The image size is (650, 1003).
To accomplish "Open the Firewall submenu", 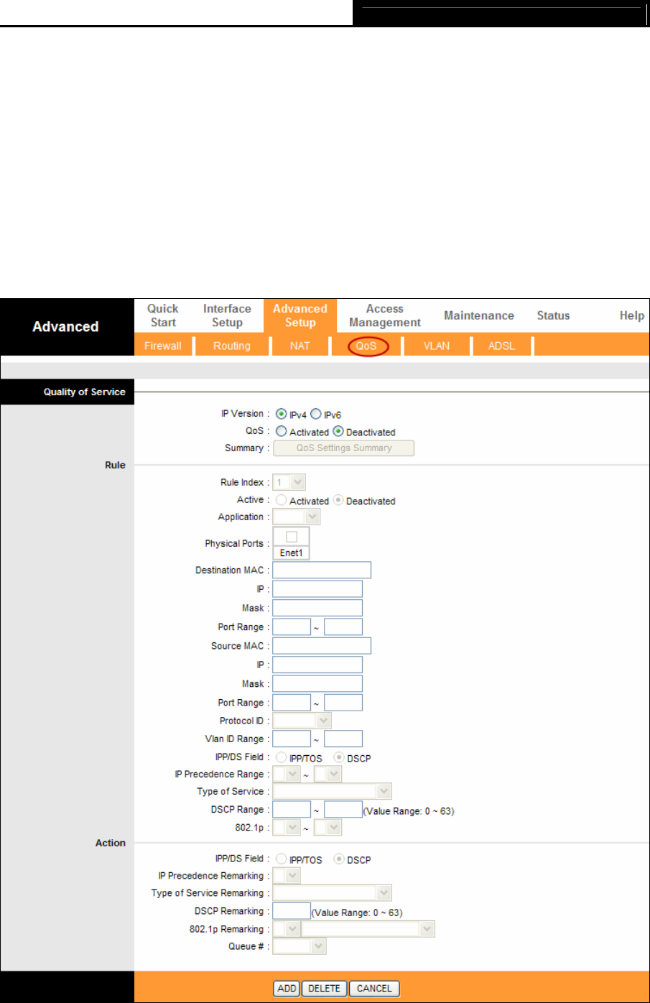I will click(163, 346).
